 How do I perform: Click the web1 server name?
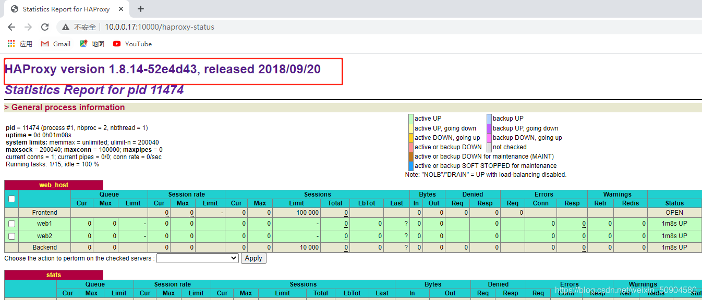point(44,224)
